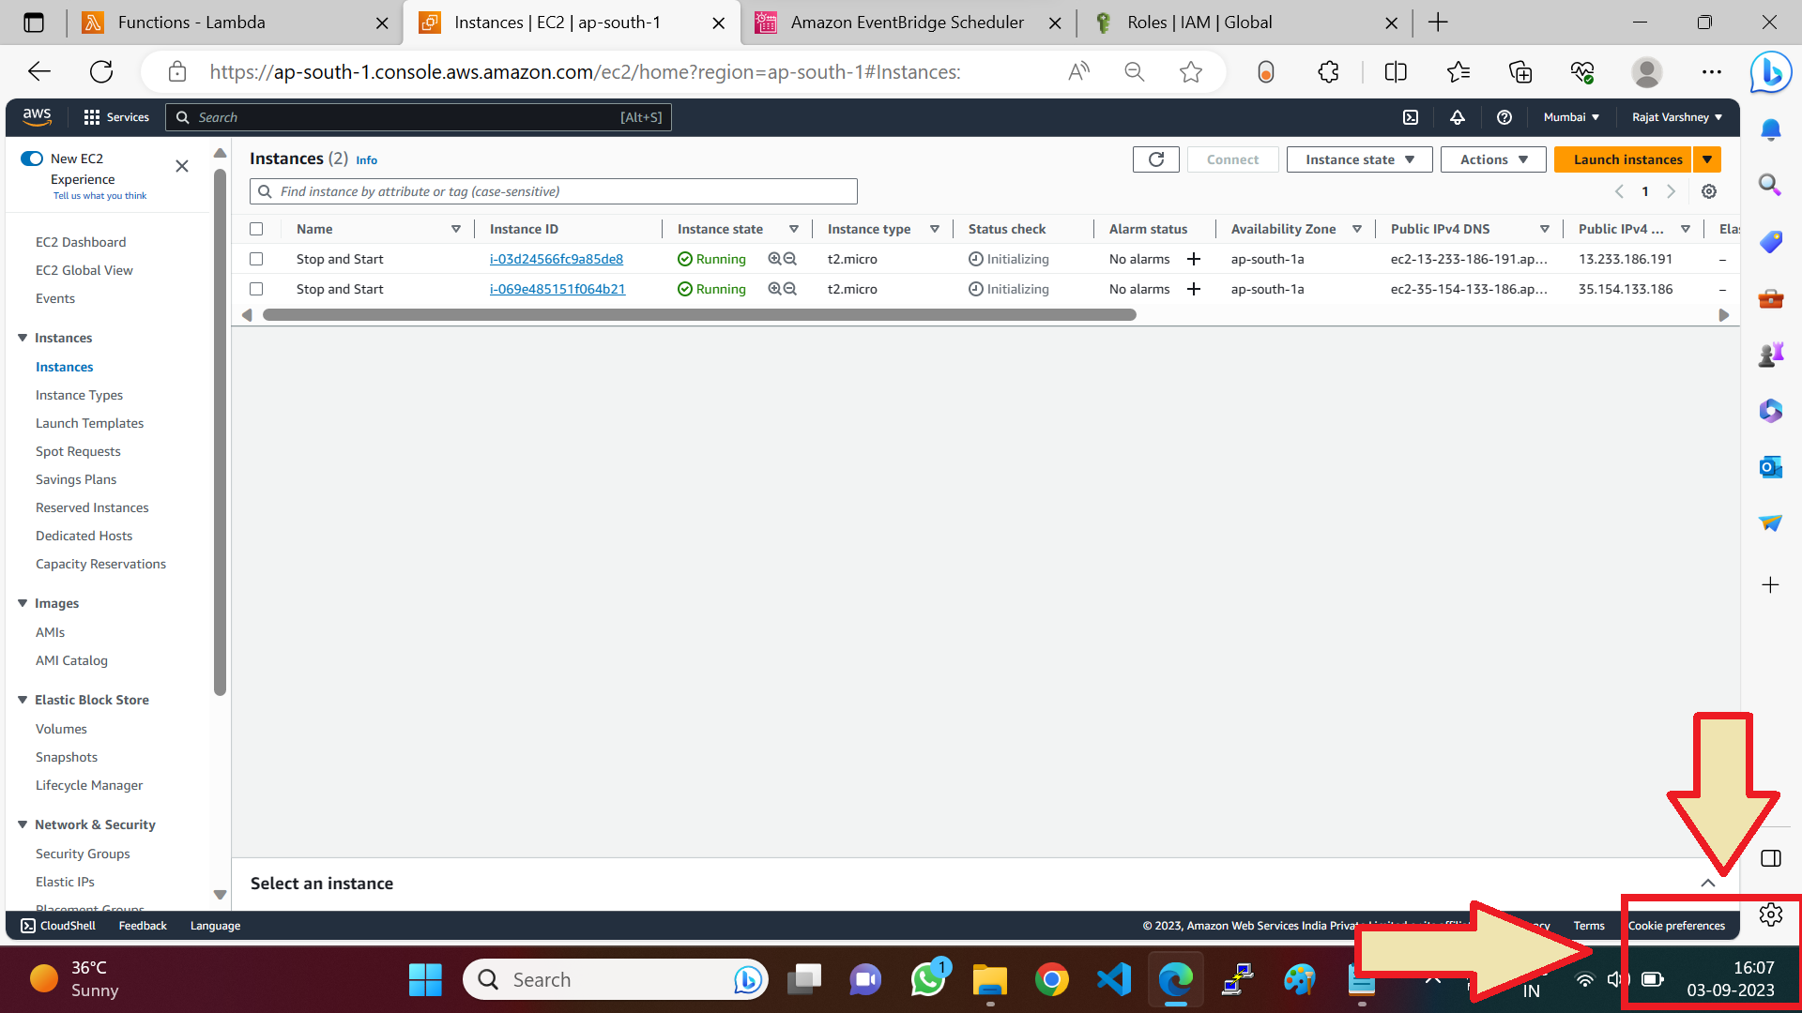The width and height of the screenshot is (1802, 1013).
Task: Open the Services grid menu icon
Action: [92, 116]
